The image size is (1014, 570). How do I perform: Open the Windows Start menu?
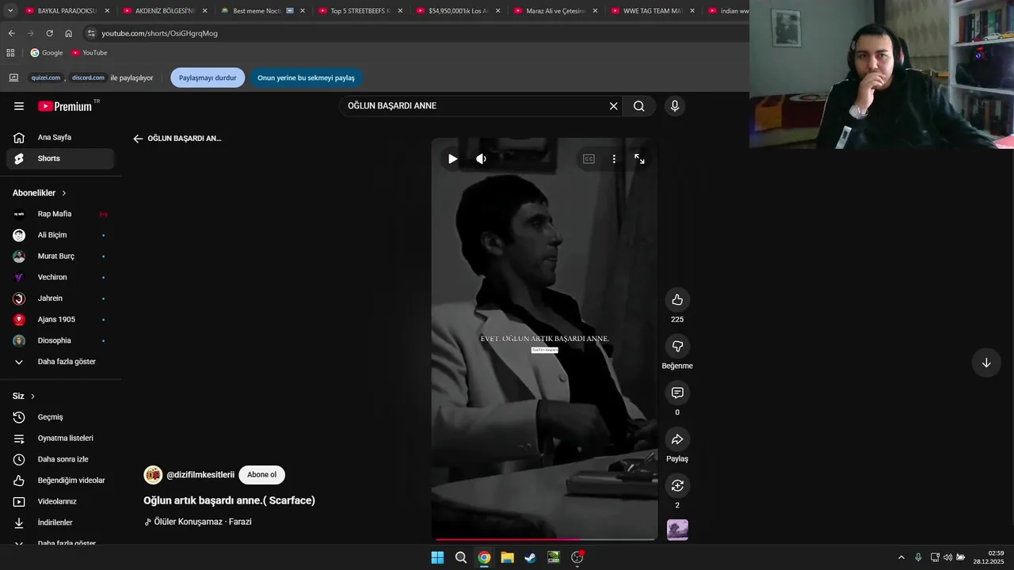coord(437,557)
